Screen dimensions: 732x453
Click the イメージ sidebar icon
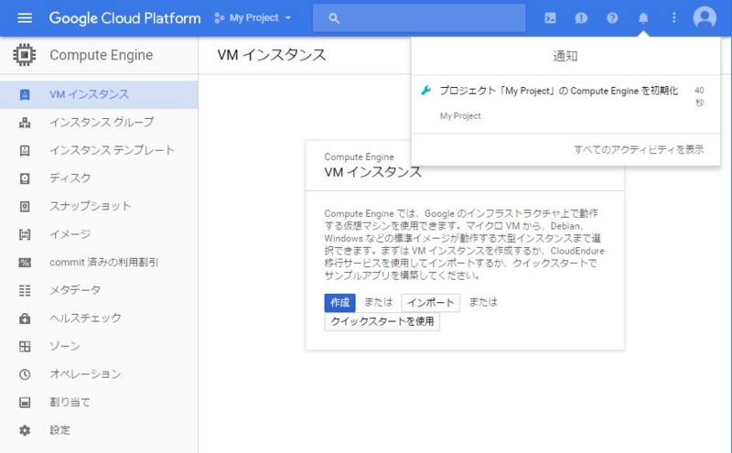point(25,234)
